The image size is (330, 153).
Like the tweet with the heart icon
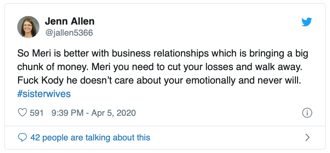[22, 113]
